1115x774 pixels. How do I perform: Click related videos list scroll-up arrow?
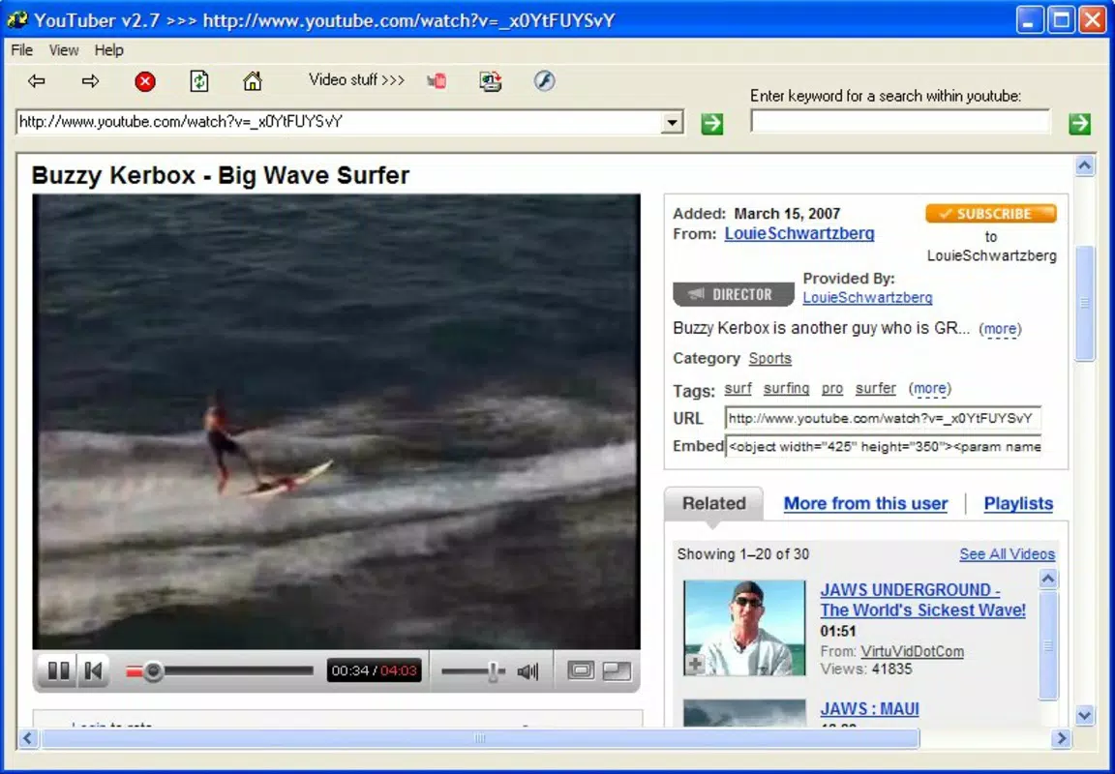(x=1048, y=579)
